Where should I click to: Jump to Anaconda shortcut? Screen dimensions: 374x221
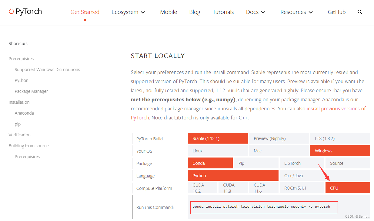[x=24, y=113]
